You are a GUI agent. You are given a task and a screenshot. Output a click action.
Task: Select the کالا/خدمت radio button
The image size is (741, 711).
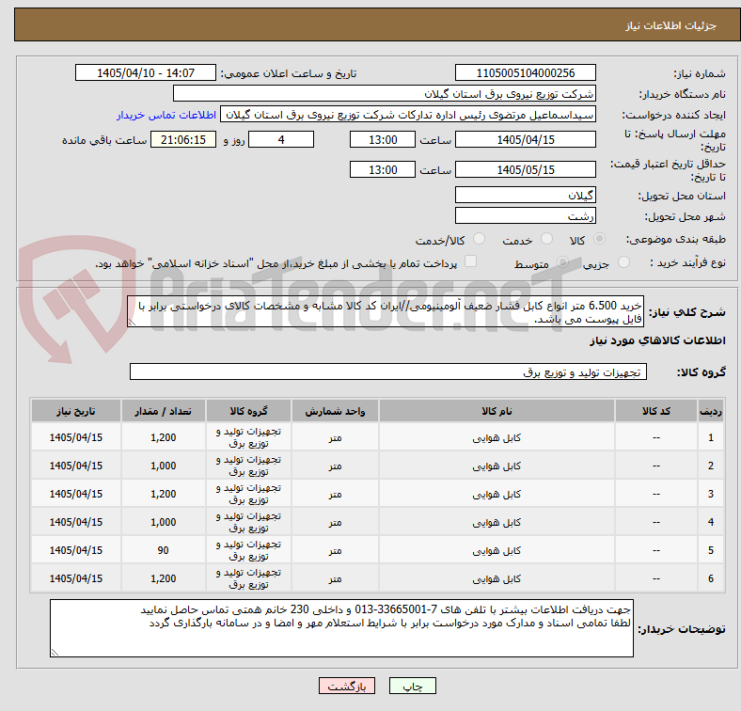click(480, 239)
